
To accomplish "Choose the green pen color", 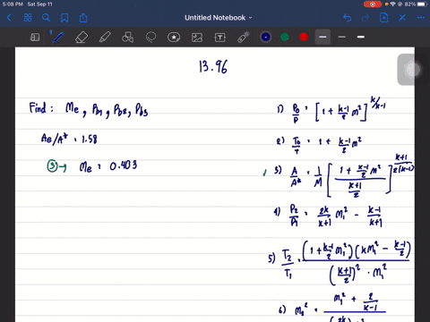I will pyautogui.click(x=285, y=37).
